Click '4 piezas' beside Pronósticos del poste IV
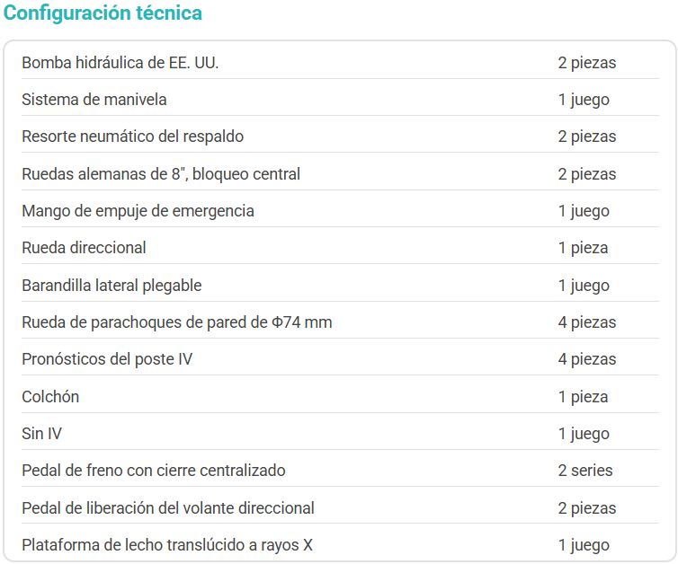 [587, 359]
